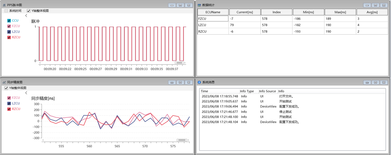Click sync accuracy scrollbar right arrow
Image resolution: width=391 pixels, height=155 pixels.
(x=189, y=140)
